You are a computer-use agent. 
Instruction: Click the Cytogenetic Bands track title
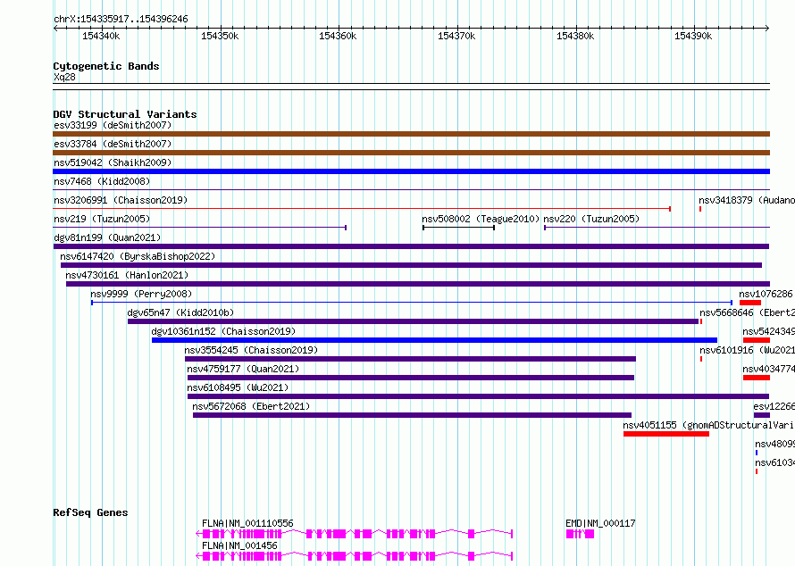(x=106, y=66)
